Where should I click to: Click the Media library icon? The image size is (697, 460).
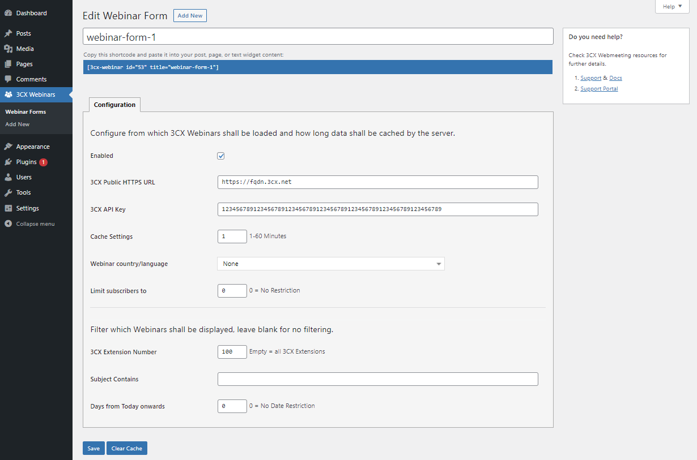point(8,49)
